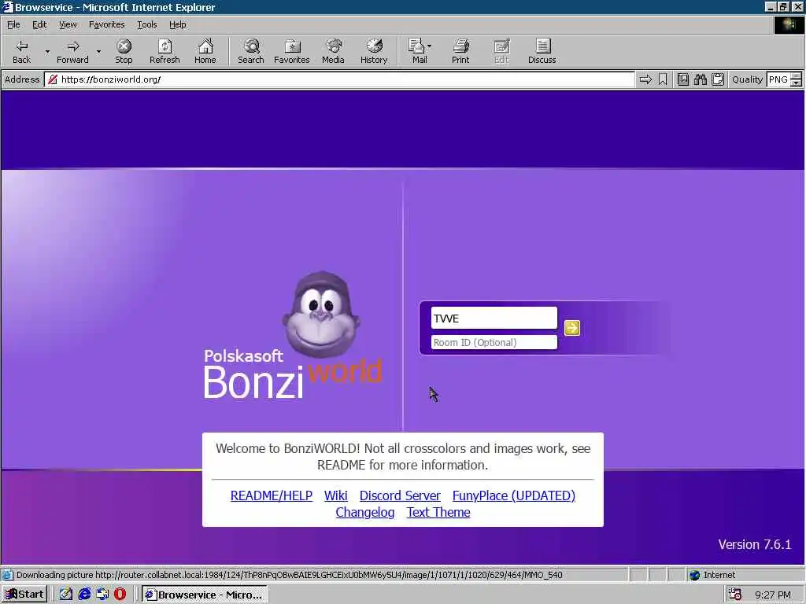Open the Favorites menu
Screen dimensions: 806x604
[106, 24]
